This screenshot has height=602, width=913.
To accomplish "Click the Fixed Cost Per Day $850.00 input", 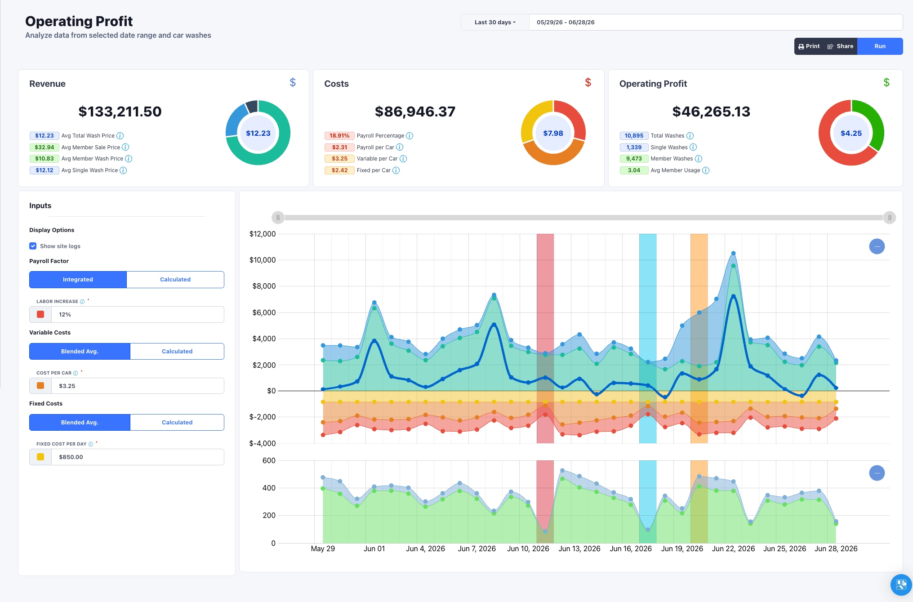I will click(138, 457).
